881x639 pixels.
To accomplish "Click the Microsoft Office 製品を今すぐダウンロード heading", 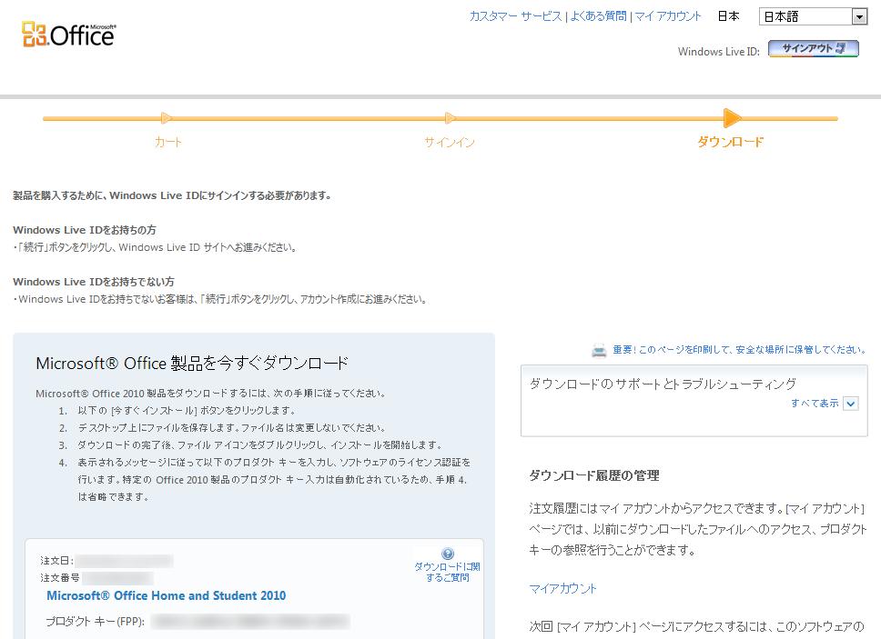I will point(192,364).
